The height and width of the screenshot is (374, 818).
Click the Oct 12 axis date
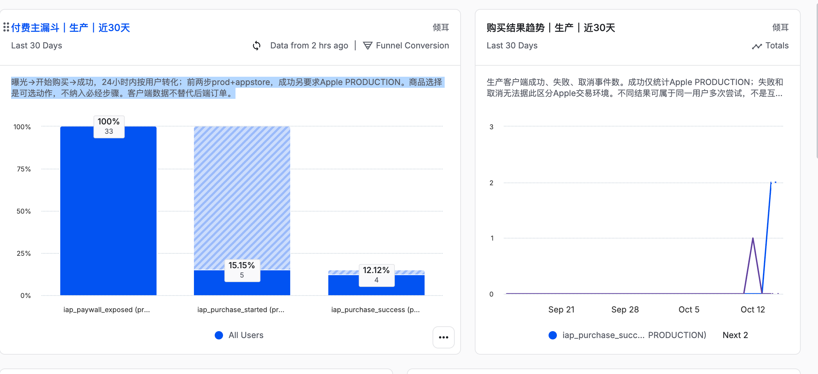[753, 310]
